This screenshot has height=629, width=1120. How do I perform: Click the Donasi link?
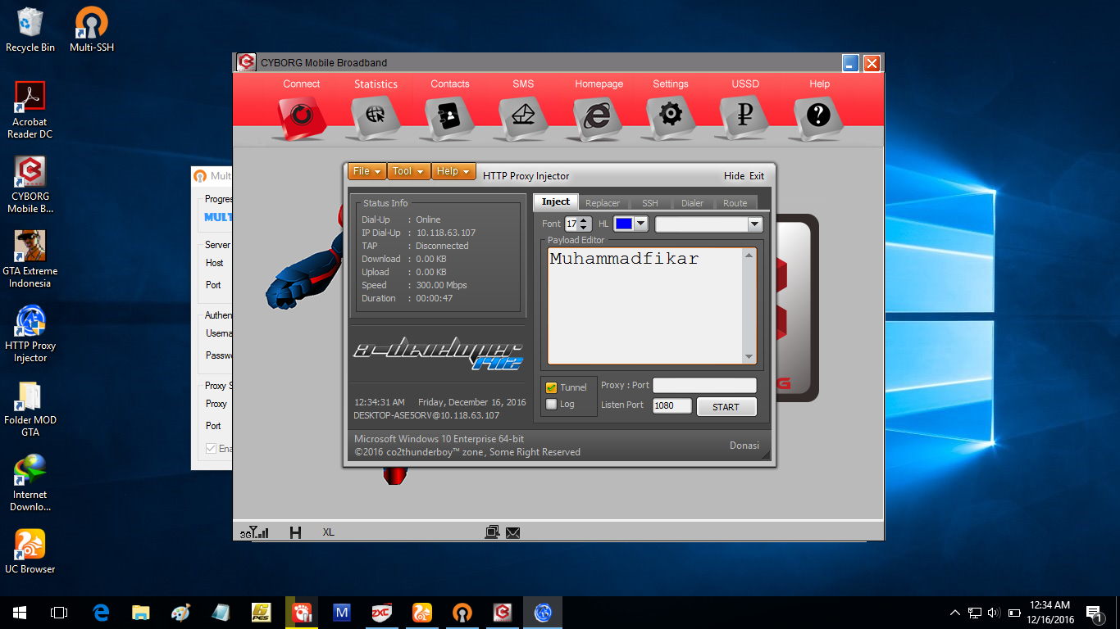[x=744, y=446]
